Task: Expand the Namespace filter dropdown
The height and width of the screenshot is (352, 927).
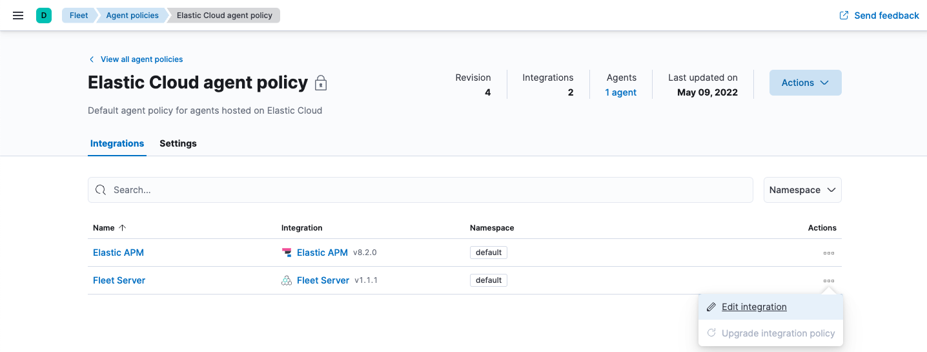Action: click(x=802, y=190)
